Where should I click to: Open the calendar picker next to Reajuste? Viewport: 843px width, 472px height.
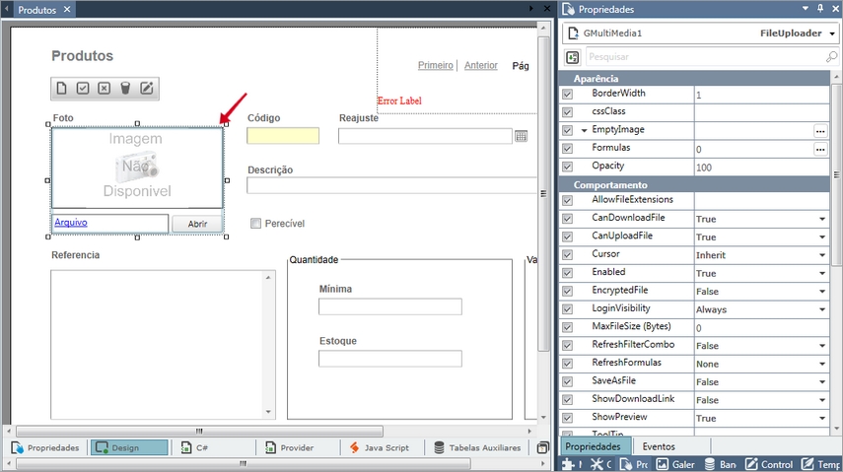pos(521,136)
